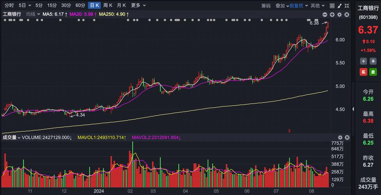Switch to 分时 intraday view
Image resolution: width=381 pixels, height=195 pixels.
pos(8,5)
